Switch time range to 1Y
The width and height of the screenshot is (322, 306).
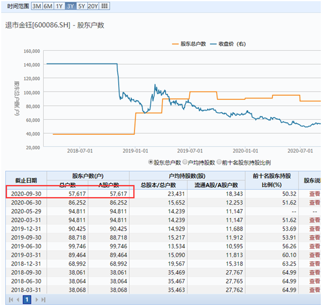(x=59, y=6)
